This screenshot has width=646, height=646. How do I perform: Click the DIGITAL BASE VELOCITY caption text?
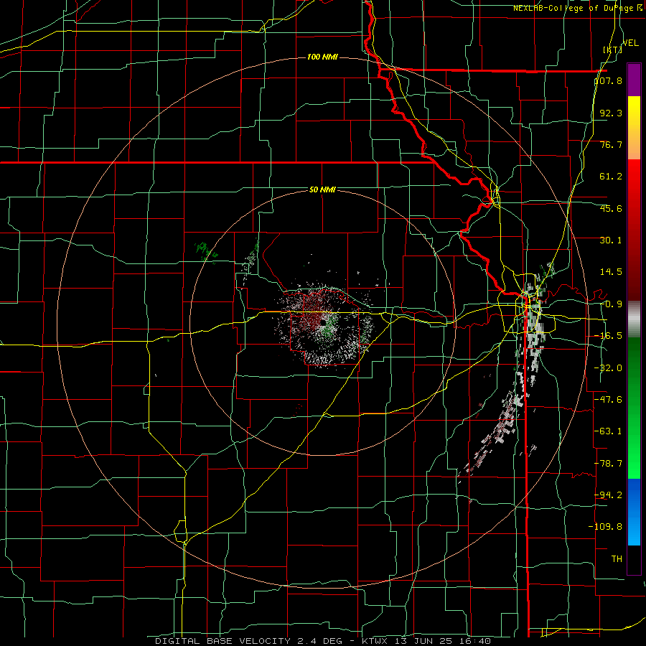223,641
